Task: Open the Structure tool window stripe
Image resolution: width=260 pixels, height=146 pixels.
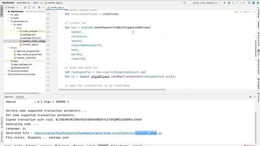Action: coord(2,122)
